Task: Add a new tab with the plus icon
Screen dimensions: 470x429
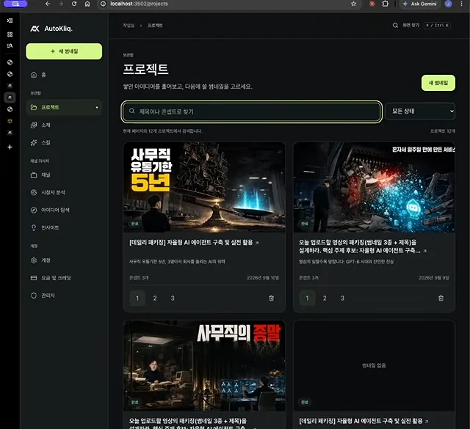Action: (x=10, y=147)
